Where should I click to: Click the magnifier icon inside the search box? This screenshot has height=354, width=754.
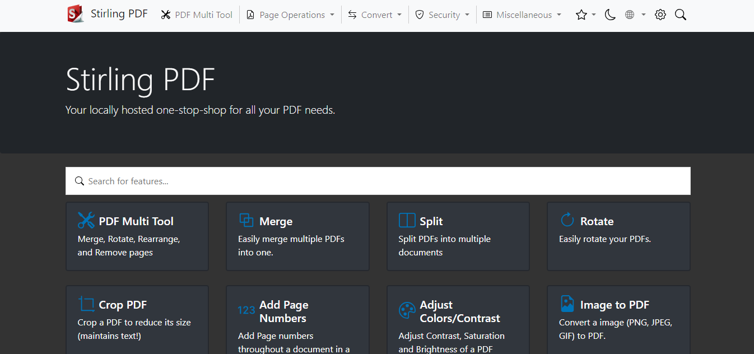[80, 181]
